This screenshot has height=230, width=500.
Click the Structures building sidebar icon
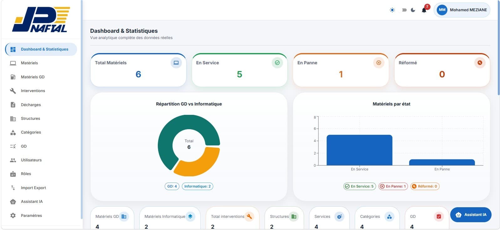(13, 119)
